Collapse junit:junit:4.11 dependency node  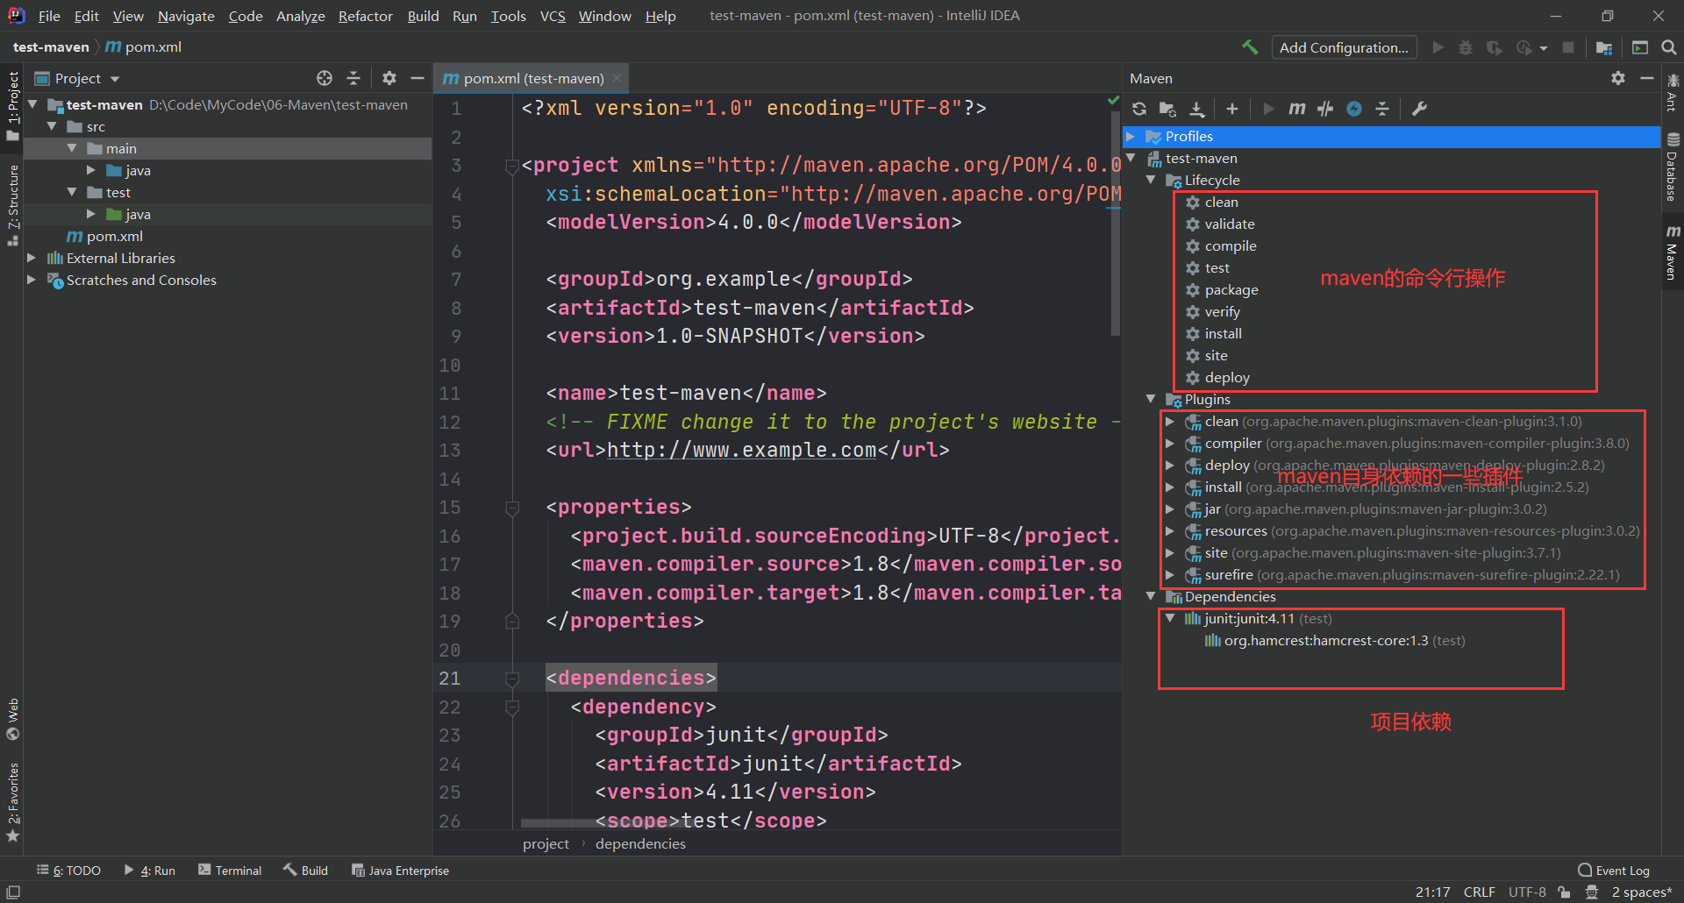(x=1170, y=618)
